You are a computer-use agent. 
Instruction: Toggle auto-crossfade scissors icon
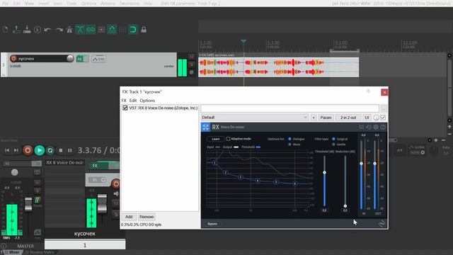click(x=80, y=30)
